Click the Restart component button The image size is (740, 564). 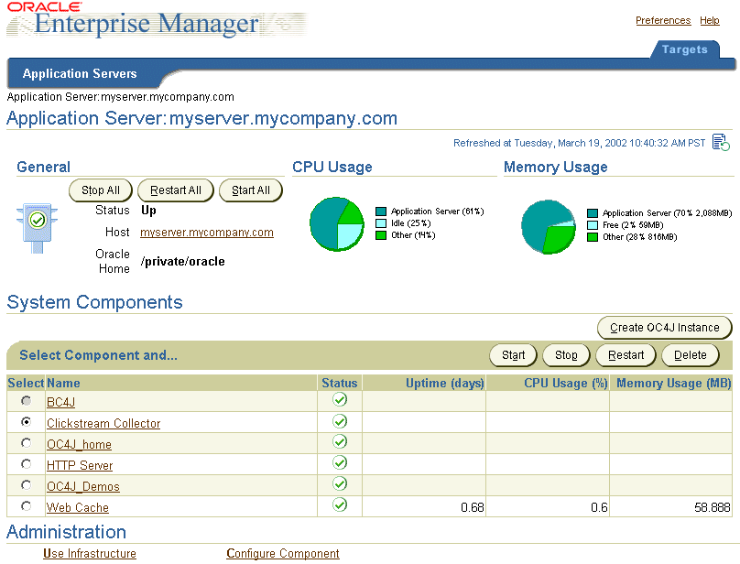coord(626,355)
